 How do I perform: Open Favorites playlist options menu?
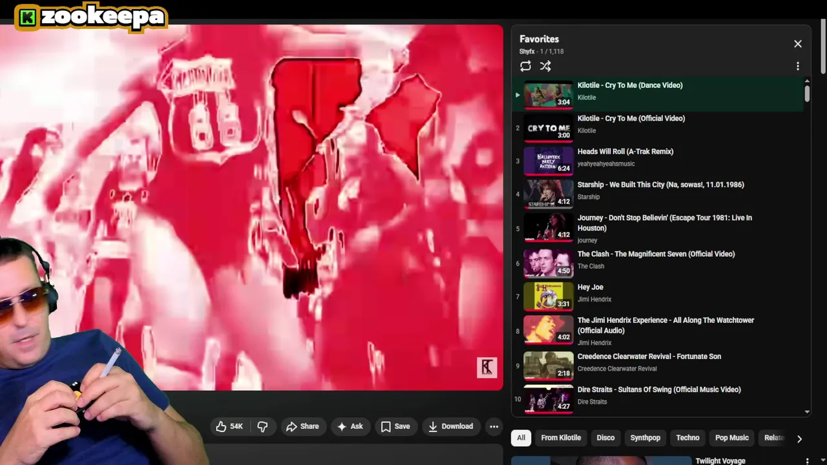[x=797, y=66]
